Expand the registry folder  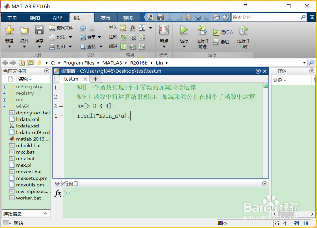[5, 93]
